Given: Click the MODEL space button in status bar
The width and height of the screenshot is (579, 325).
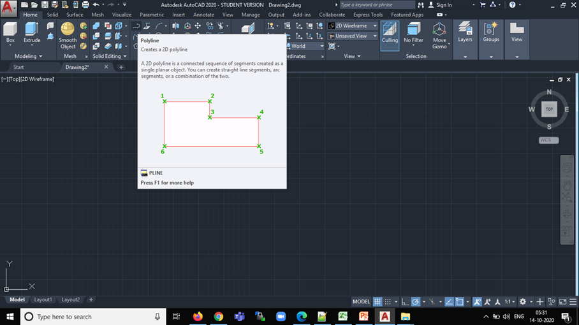Looking at the screenshot, I should pos(361,302).
